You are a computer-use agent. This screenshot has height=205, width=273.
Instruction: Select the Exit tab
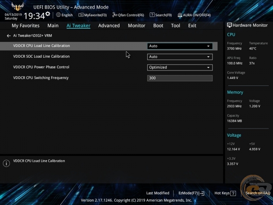(192, 26)
